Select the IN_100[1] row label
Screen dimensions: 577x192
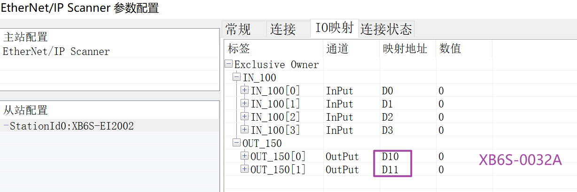tap(275, 104)
